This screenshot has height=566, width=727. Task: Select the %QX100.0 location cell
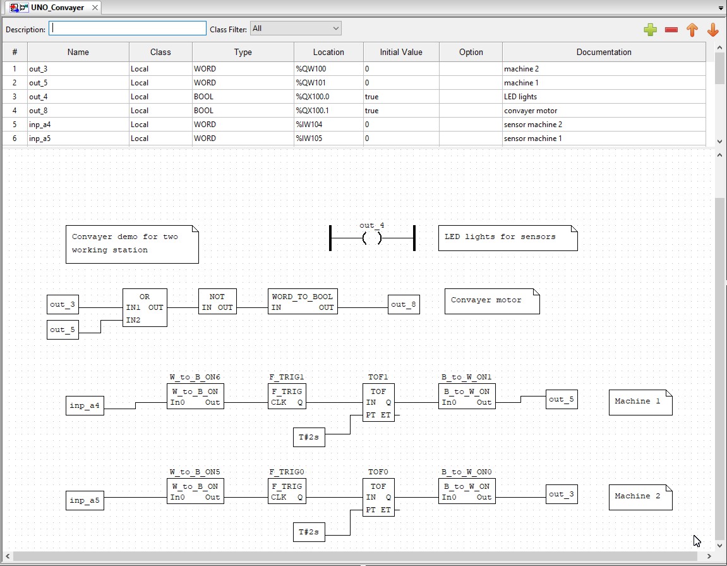coord(328,97)
